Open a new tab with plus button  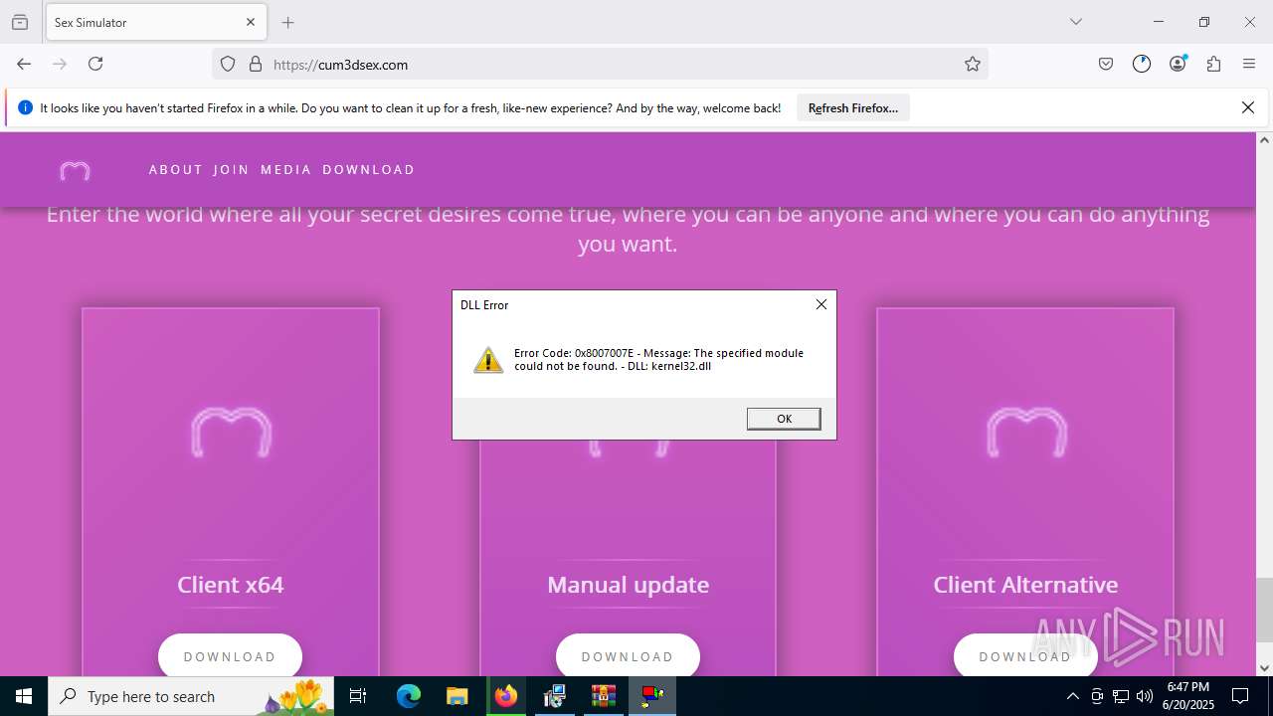click(288, 22)
